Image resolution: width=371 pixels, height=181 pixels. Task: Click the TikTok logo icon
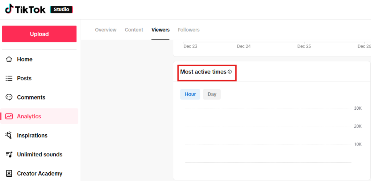tap(9, 9)
